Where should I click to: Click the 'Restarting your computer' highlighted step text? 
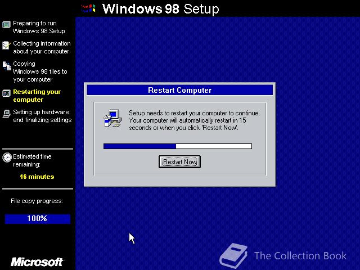(37, 96)
